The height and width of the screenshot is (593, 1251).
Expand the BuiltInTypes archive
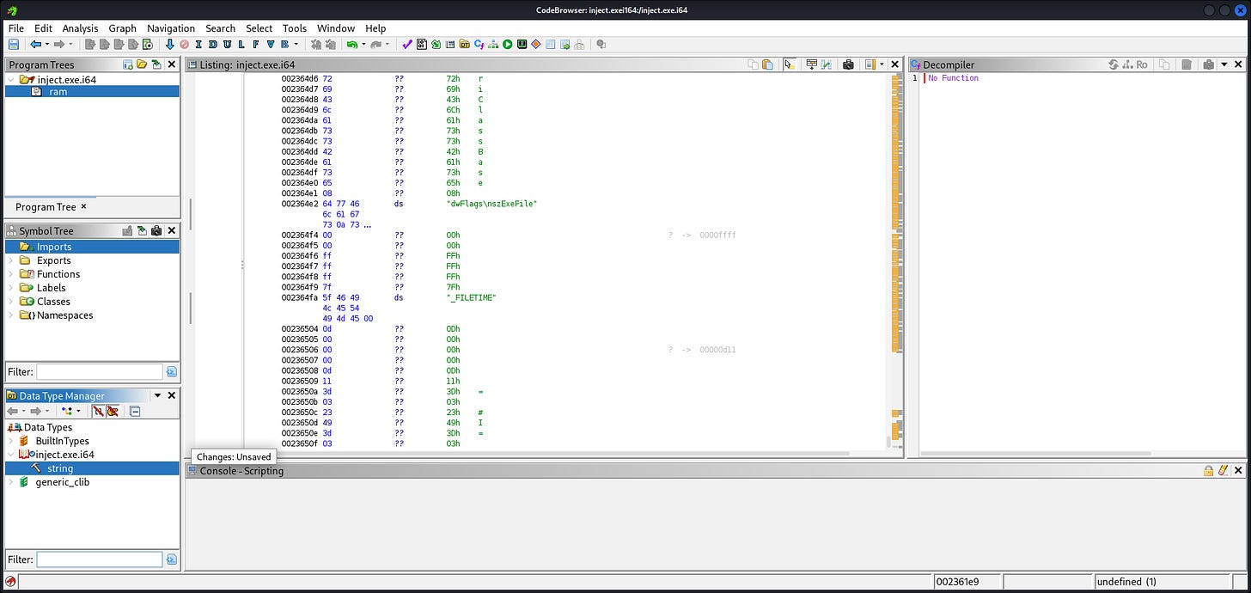pyautogui.click(x=11, y=441)
